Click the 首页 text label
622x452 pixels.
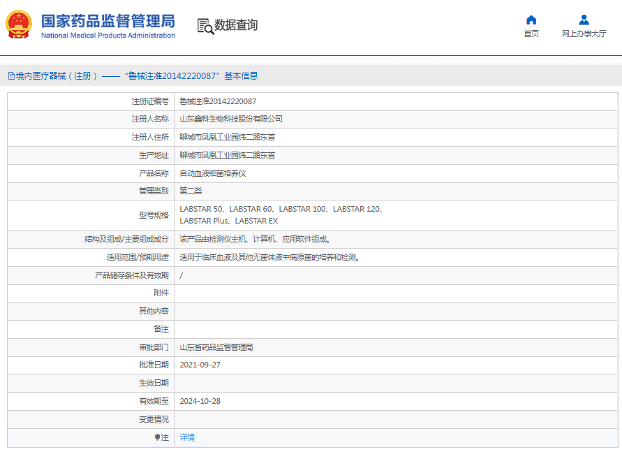(531, 34)
